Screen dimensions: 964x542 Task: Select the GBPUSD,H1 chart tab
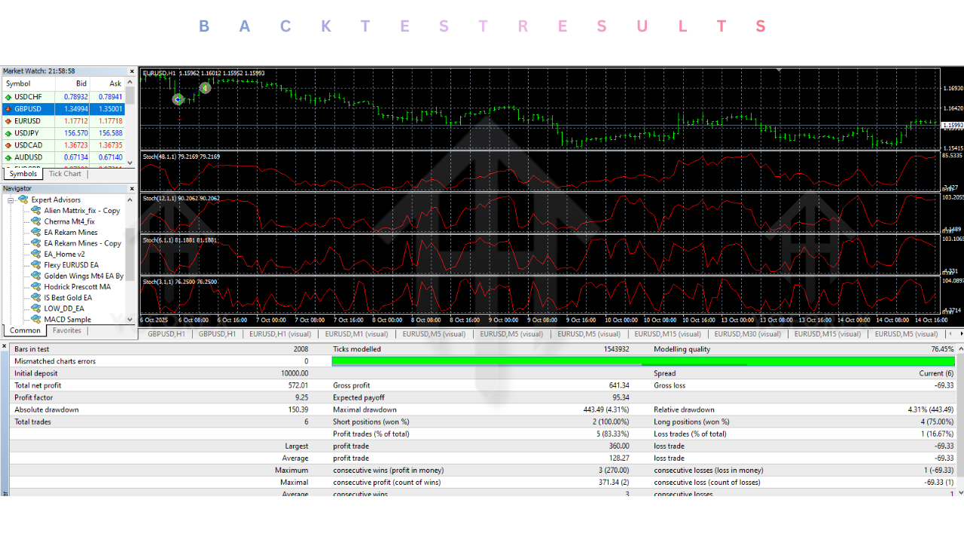tap(166, 333)
